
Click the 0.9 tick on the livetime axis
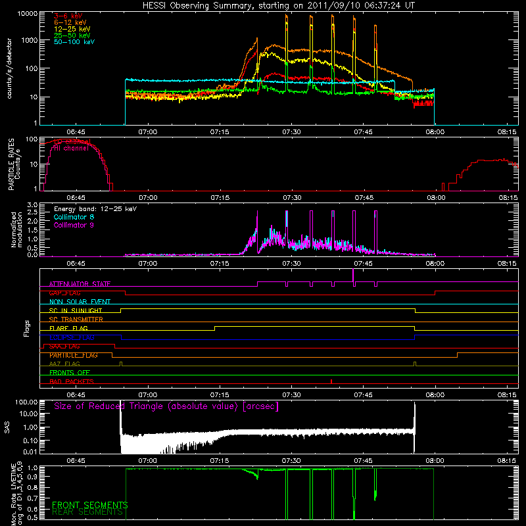(x=34, y=476)
